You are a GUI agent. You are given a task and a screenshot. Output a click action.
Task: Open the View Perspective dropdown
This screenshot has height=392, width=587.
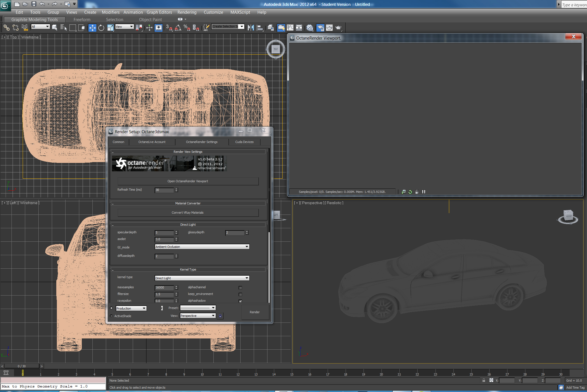click(198, 316)
